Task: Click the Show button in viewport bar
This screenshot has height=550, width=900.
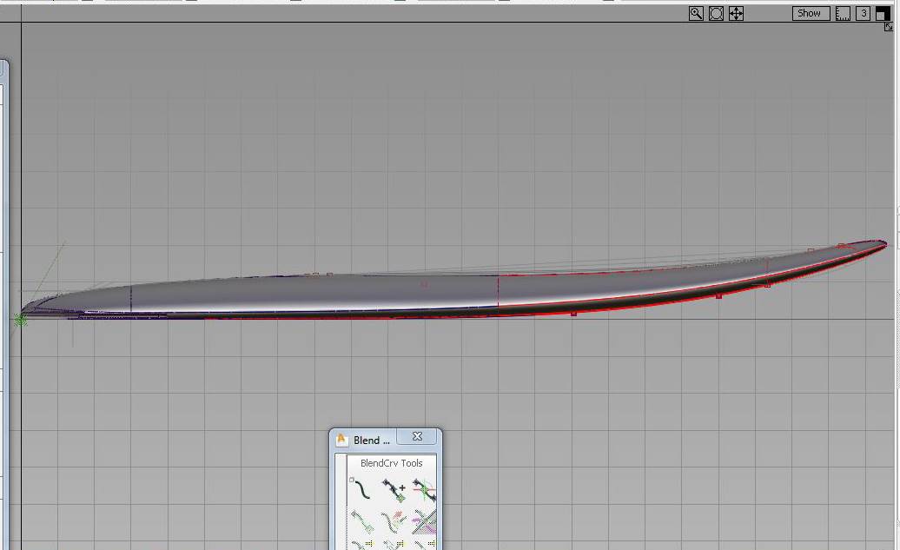Action: click(809, 13)
